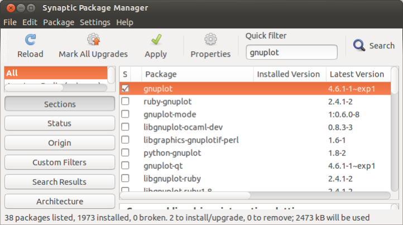Viewport: 403px width, 225px height.
Task: Click the green Apply checkmark icon
Action: click(156, 40)
